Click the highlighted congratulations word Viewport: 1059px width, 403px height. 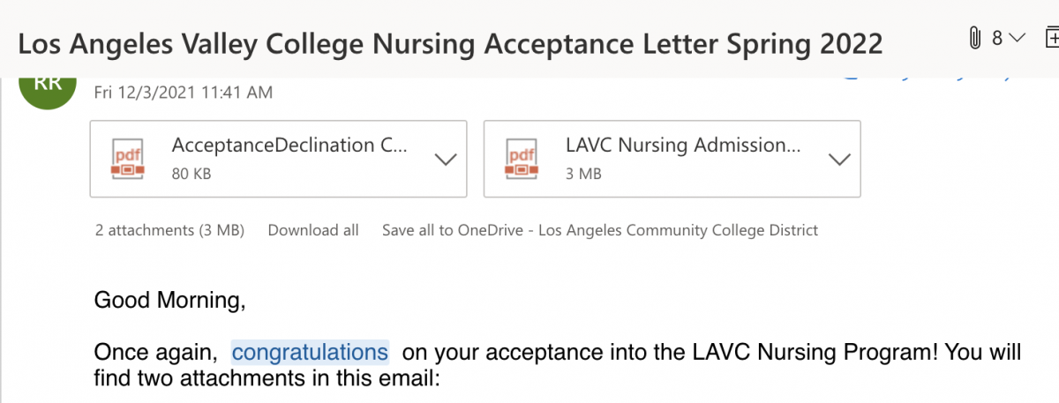[x=310, y=353]
